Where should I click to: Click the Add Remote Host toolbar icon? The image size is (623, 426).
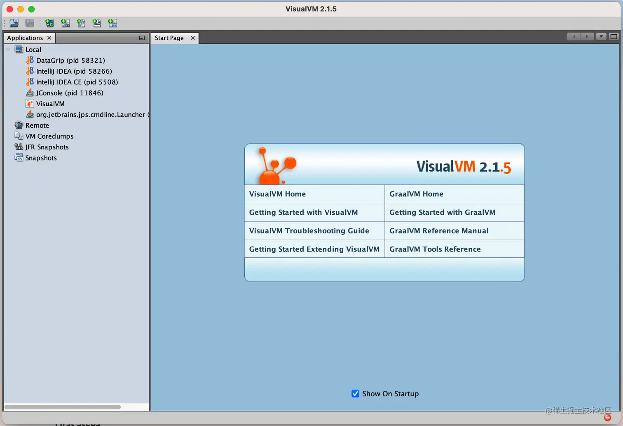(50, 23)
